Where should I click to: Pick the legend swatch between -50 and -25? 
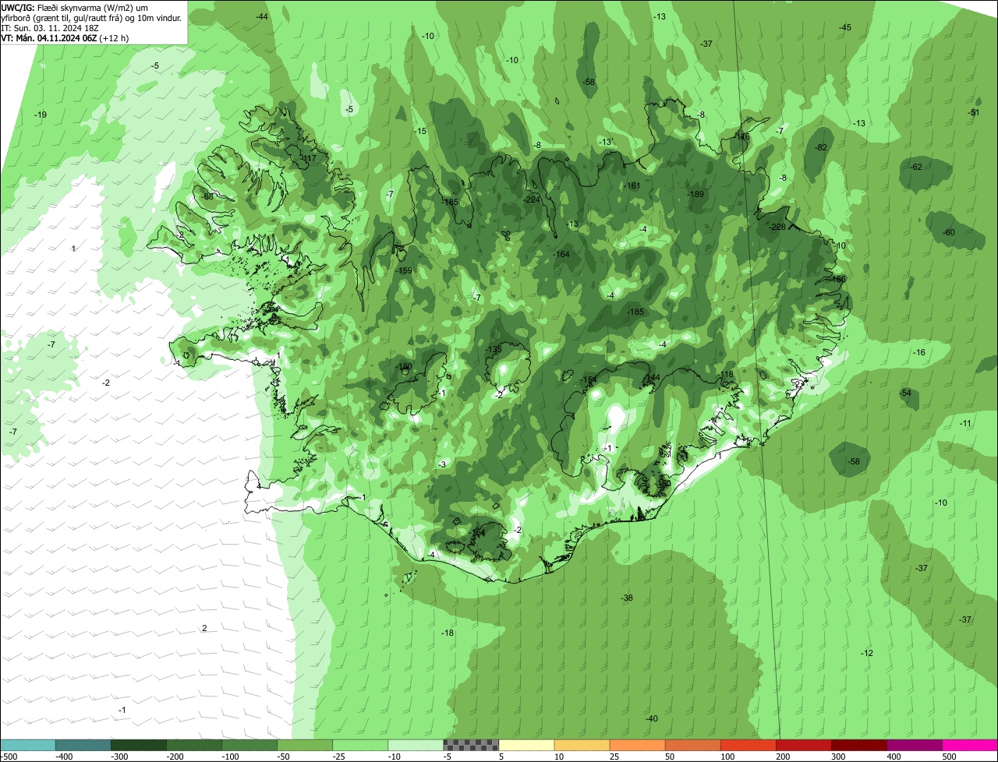(x=305, y=745)
